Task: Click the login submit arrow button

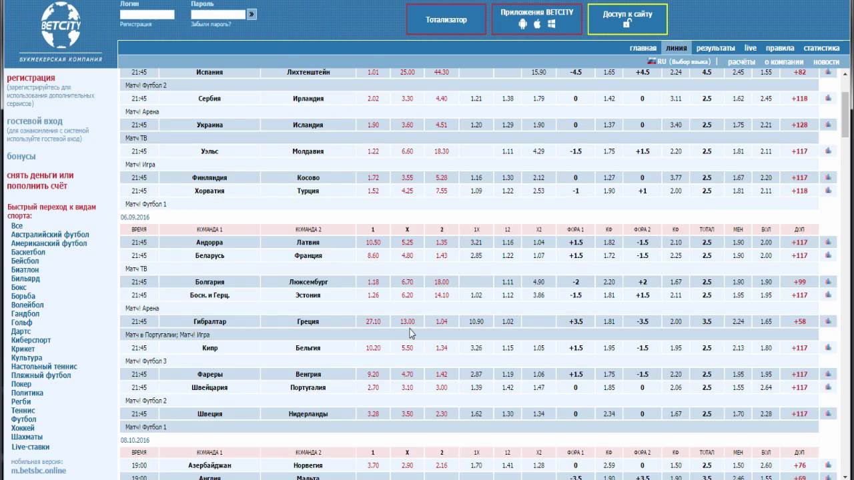Action: [252, 14]
